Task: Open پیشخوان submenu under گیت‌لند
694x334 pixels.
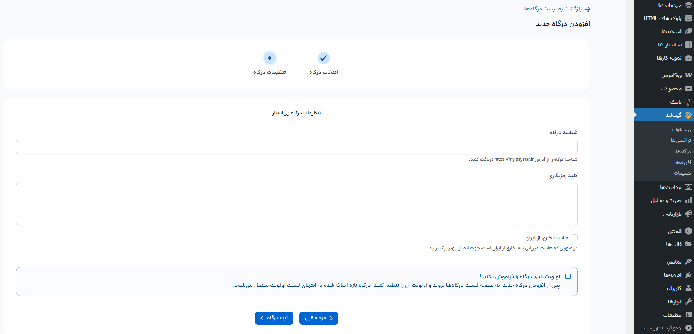Action: click(x=681, y=130)
